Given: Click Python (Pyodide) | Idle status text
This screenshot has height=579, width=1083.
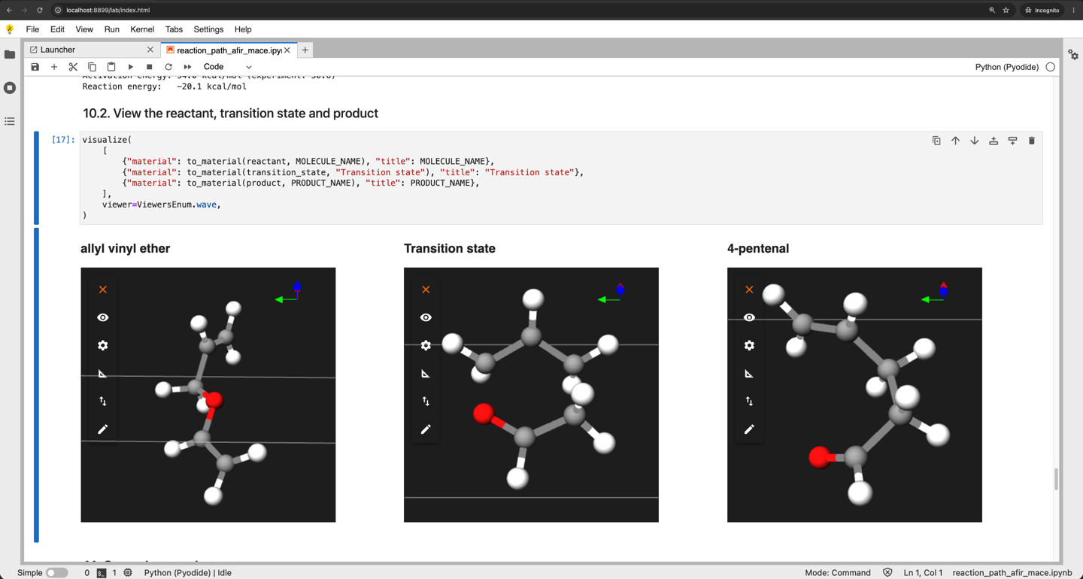Looking at the screenshot, I should coord(188,573).
